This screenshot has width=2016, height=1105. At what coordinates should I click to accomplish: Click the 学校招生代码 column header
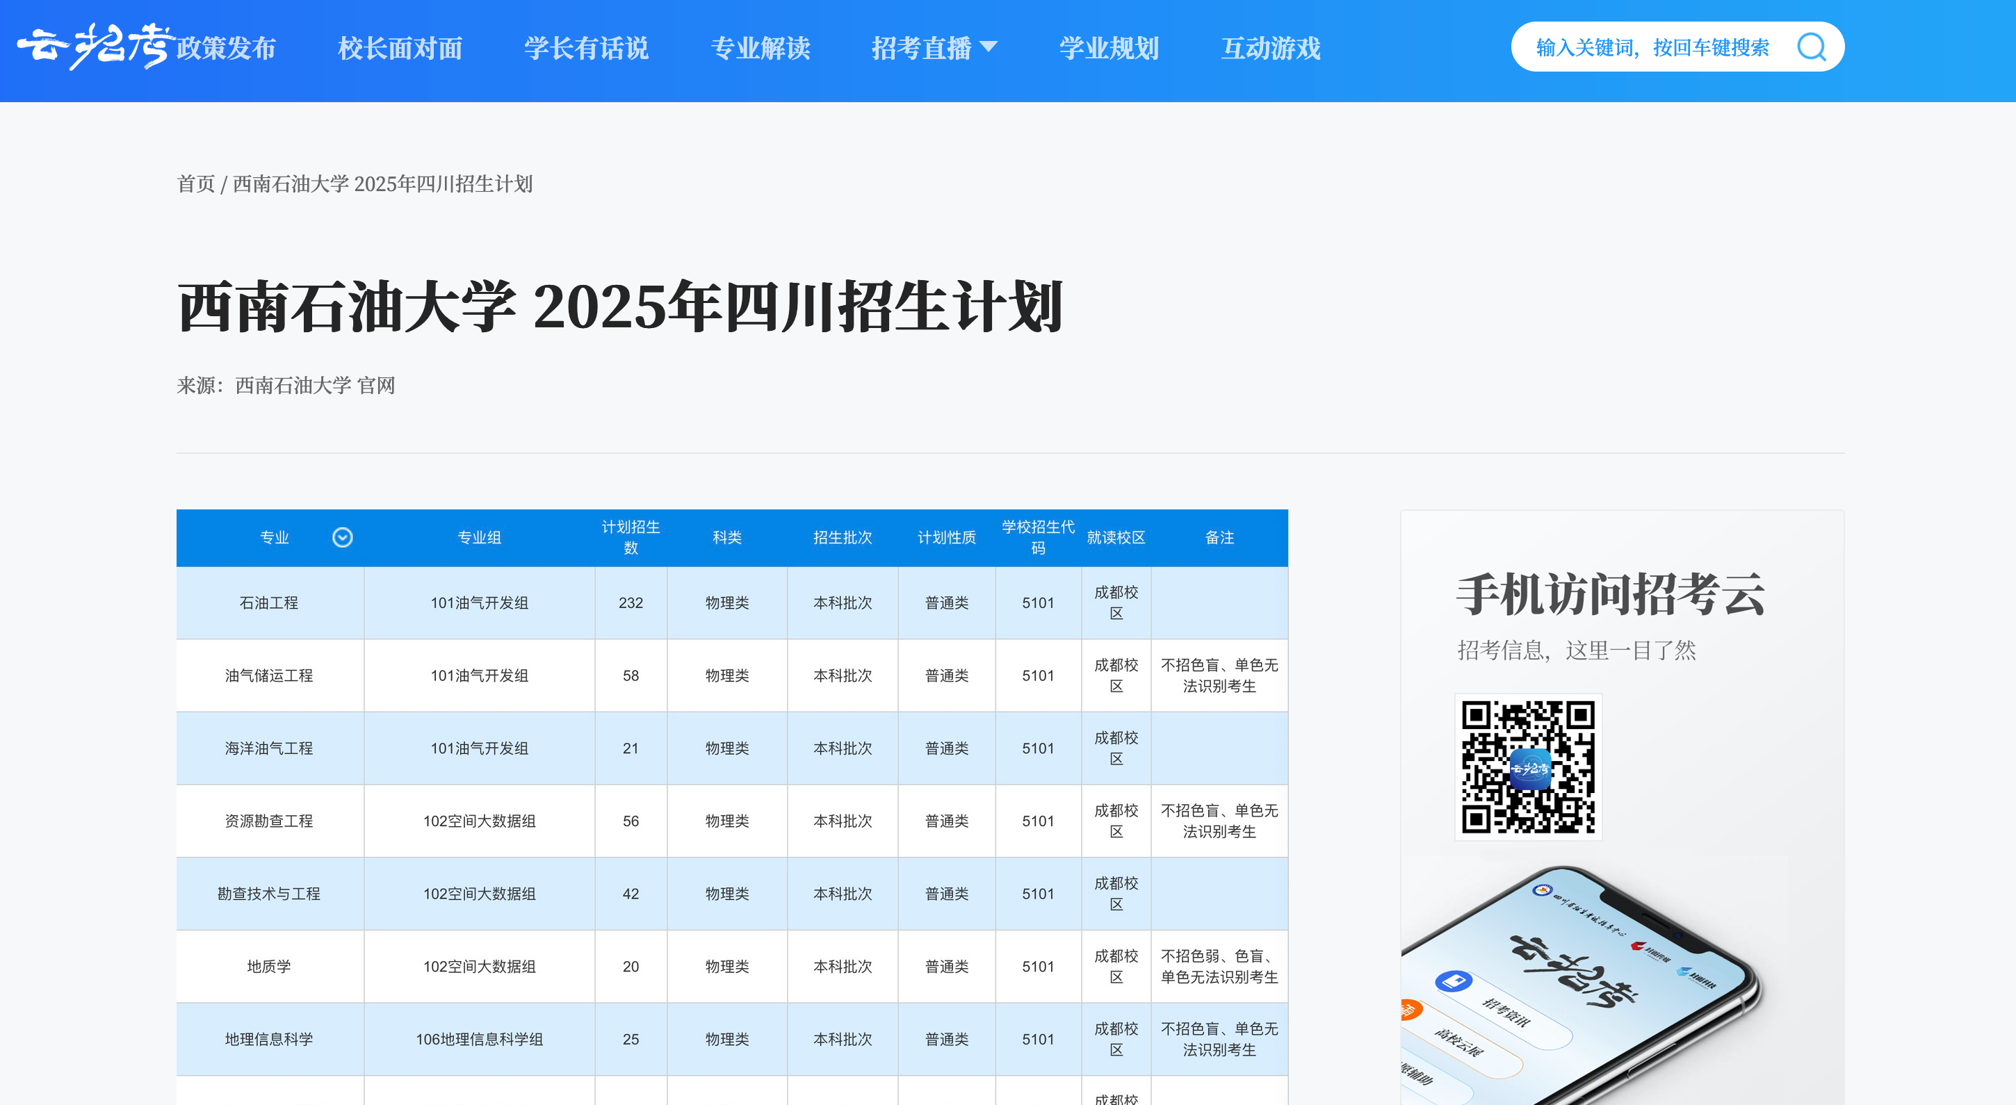1038,538
